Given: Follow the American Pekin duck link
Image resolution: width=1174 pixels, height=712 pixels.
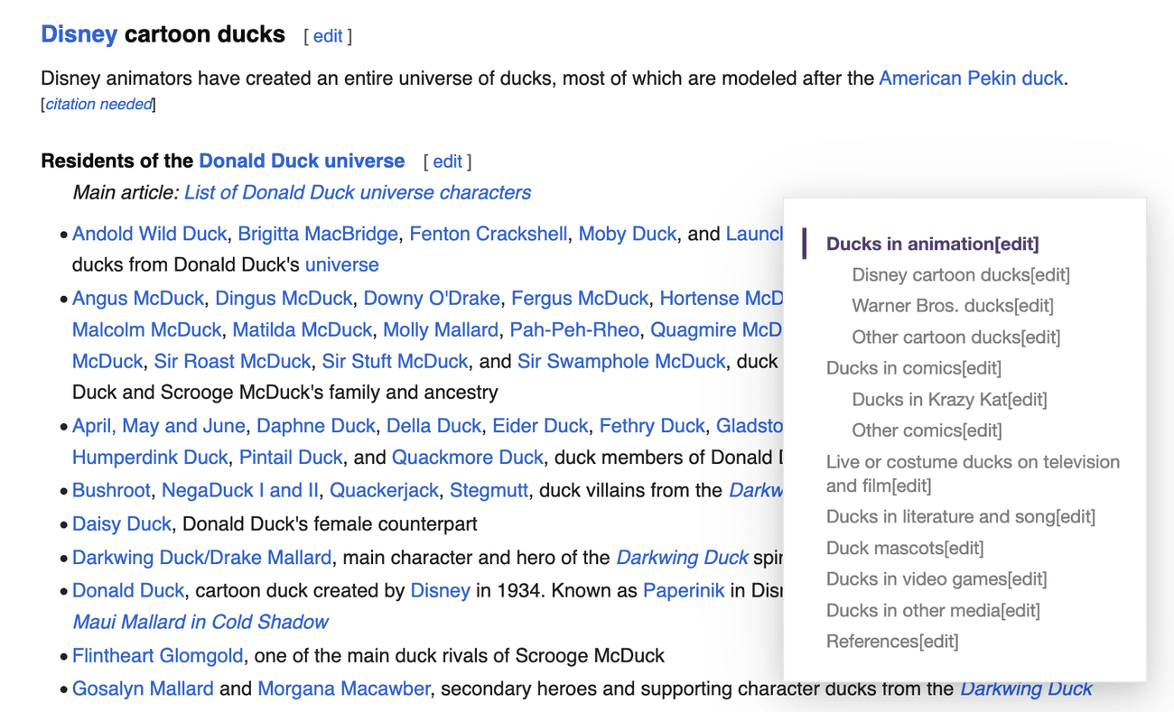Looking at the screenshot, I should pyautogui.click(x=970, y=79).
